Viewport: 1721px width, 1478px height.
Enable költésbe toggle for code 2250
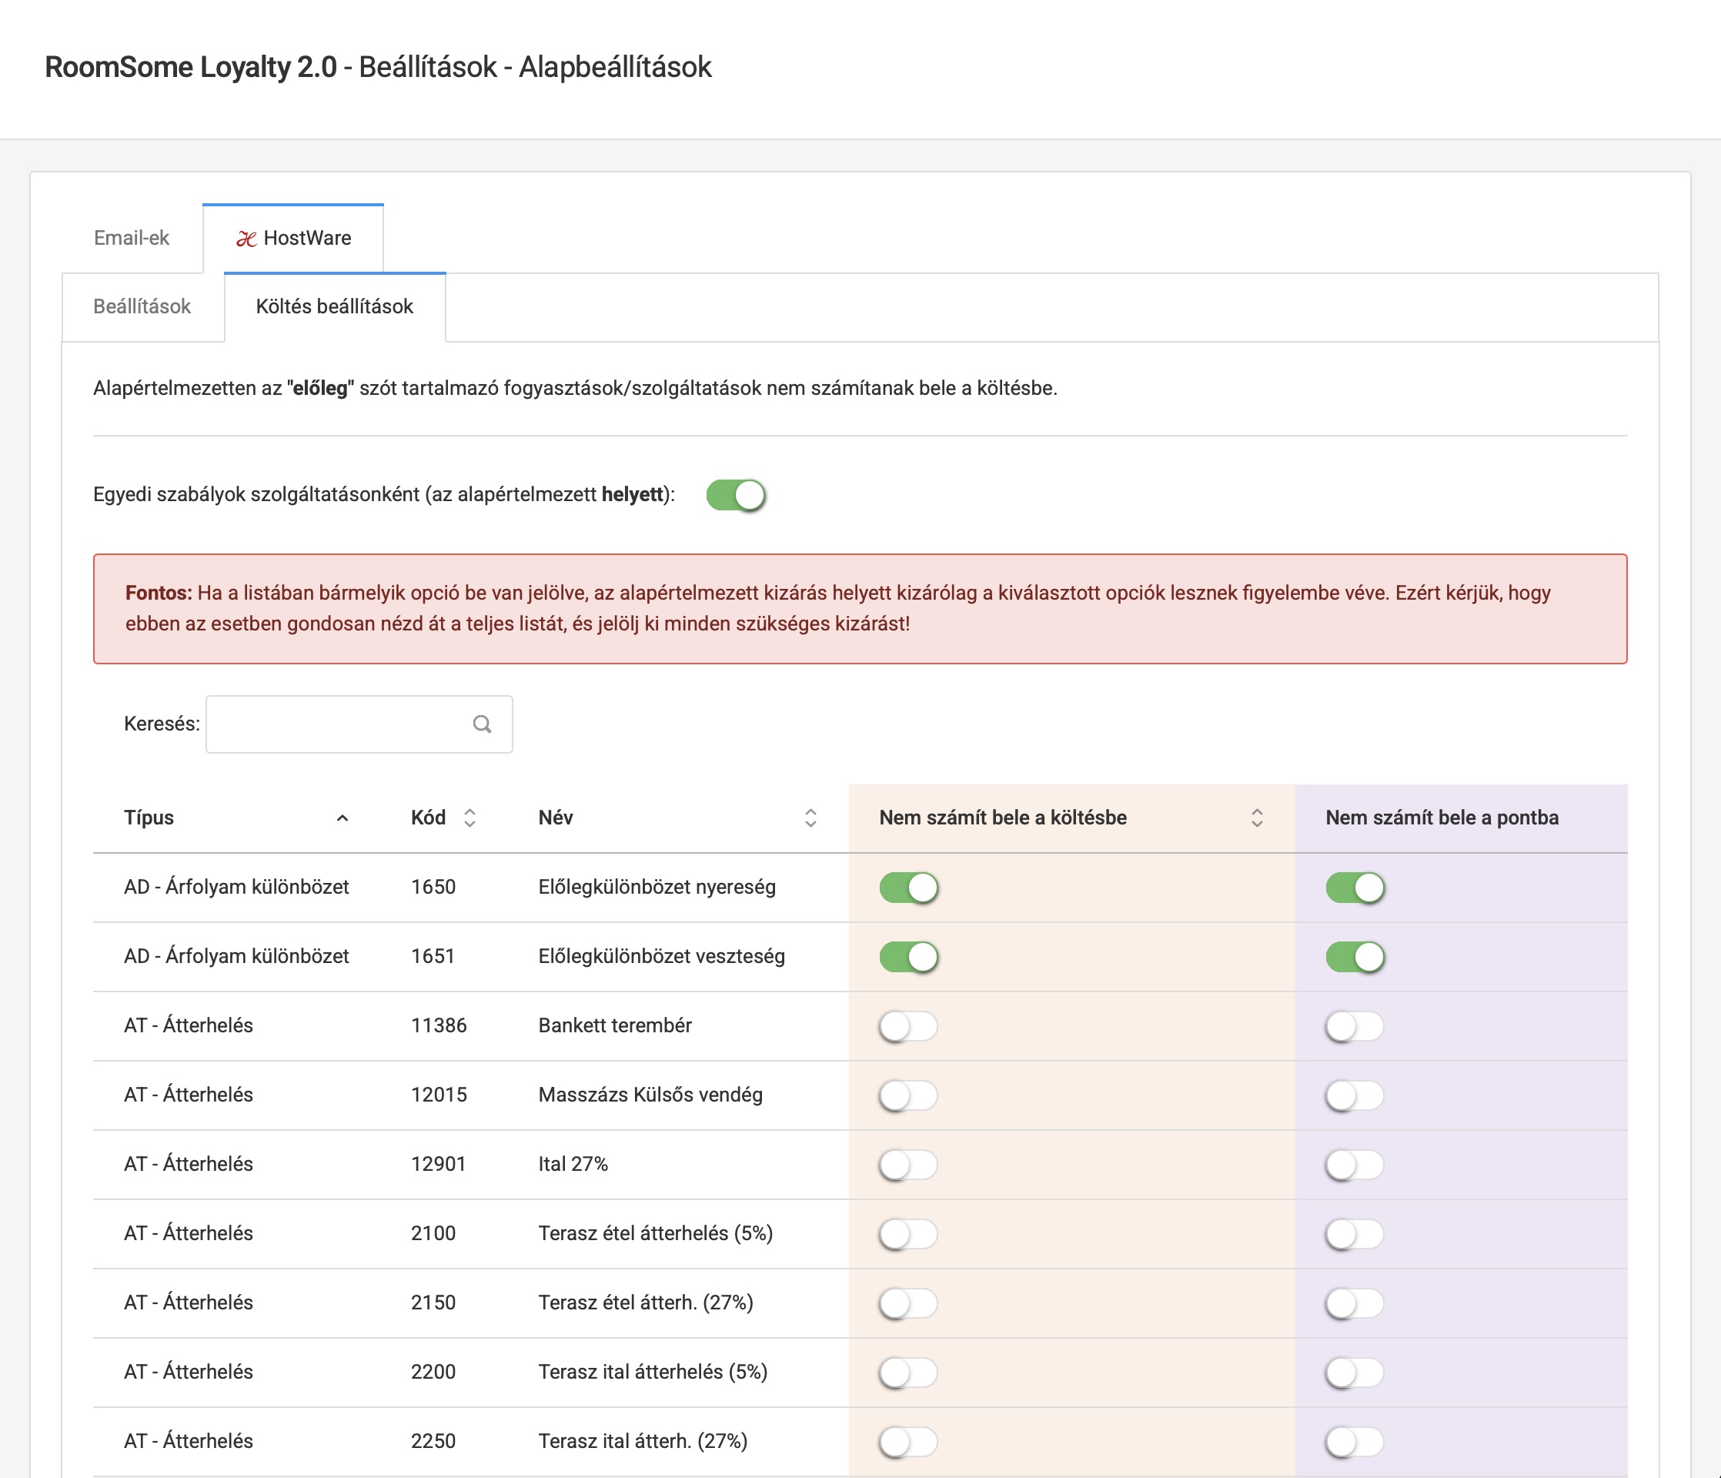tap(909, 1442)
